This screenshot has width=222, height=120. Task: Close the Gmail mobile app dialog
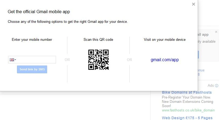(x=193, y=4)
